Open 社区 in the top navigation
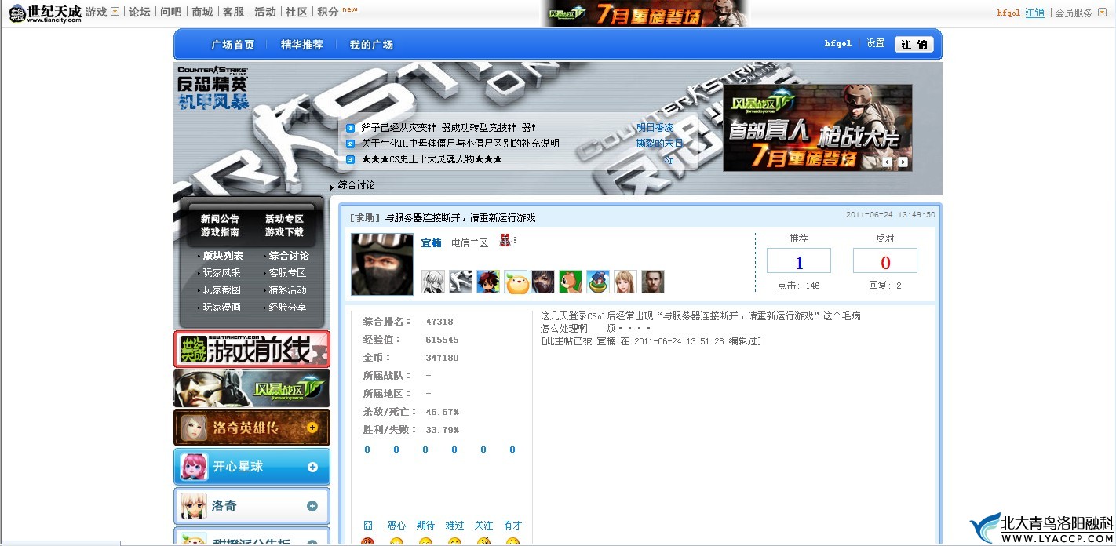 296,12
